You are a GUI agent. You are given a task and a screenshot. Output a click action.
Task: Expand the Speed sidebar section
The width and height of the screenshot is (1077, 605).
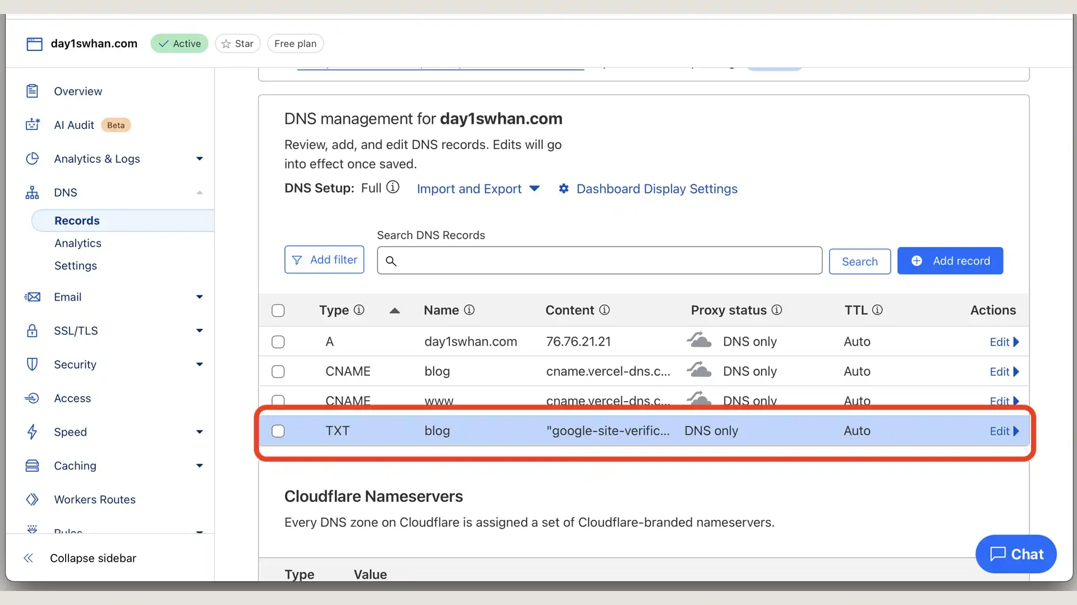point(200,432)
